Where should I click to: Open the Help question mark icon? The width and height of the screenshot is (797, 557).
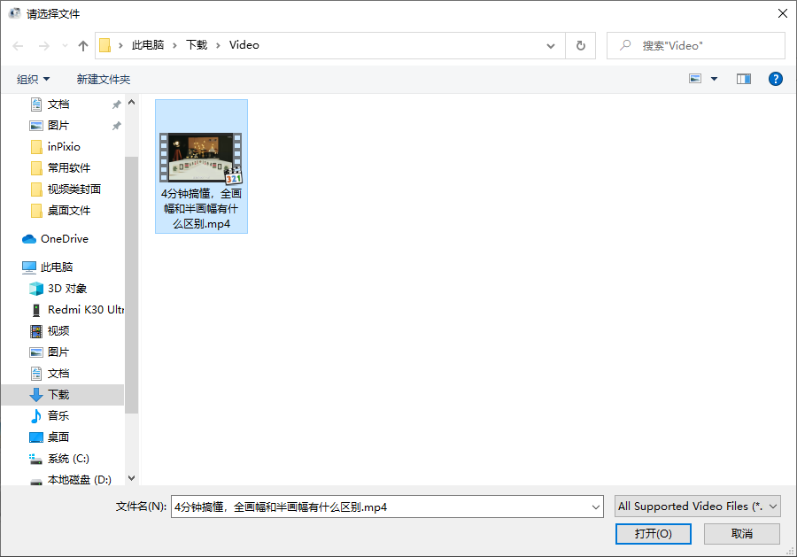tap(776, 78)
